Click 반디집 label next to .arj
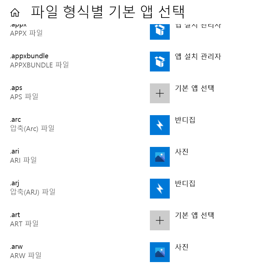The width and height of the screenshot is (272, 272). (x=185, y=184)
